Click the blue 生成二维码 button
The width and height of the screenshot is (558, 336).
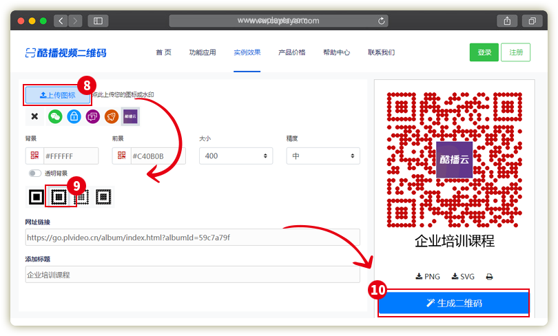click(x=454, y=303)
